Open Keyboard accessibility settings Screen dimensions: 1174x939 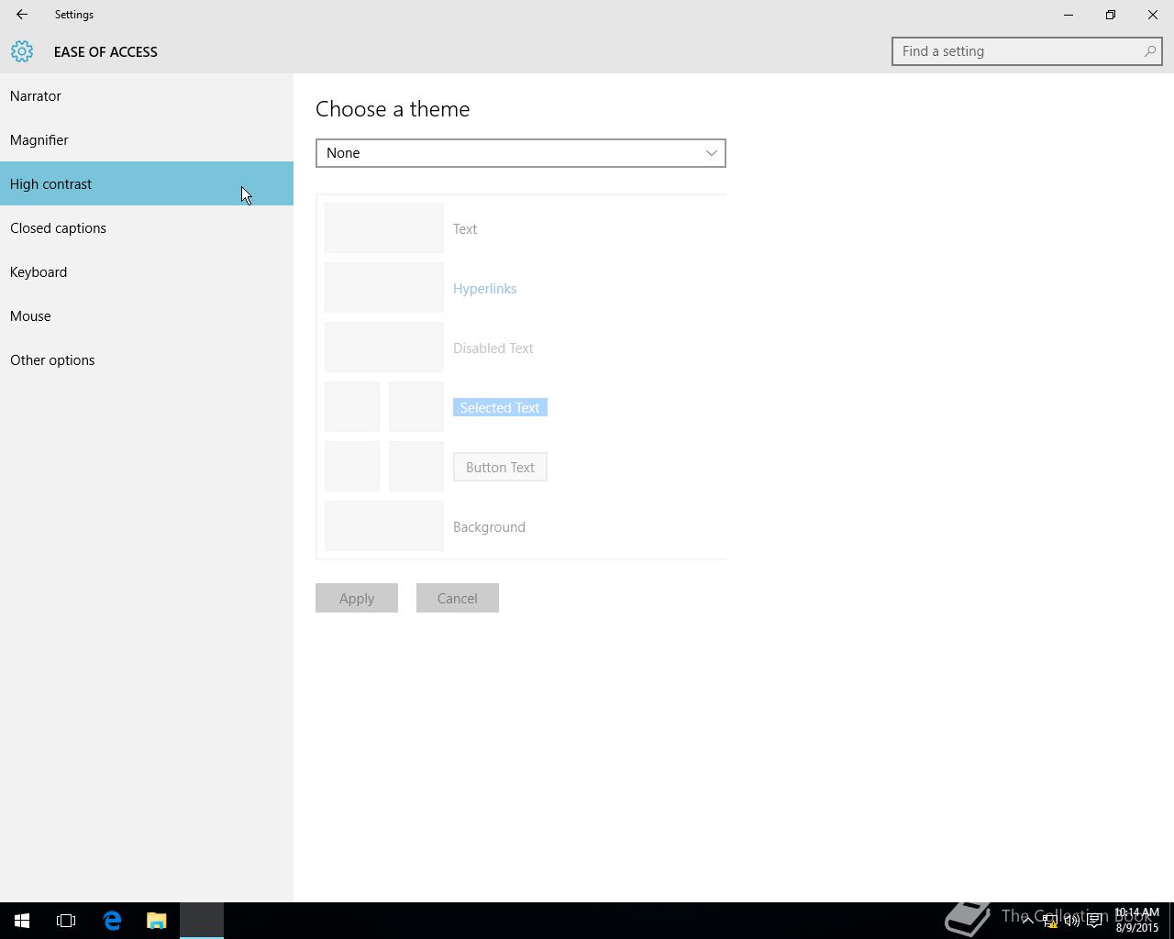point(147,271)
